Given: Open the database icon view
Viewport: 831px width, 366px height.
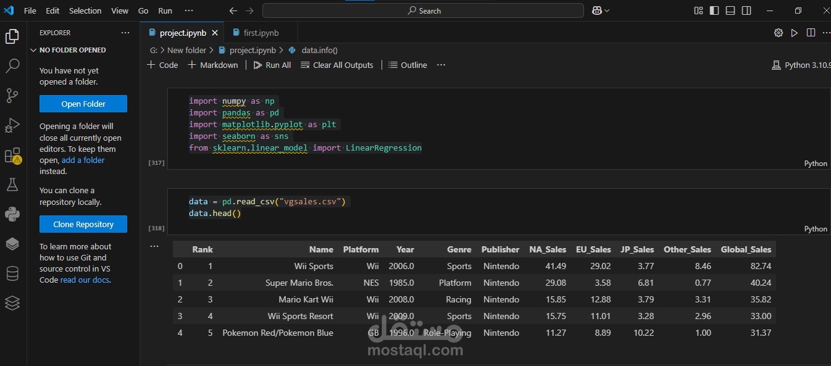Looking at the screenshot, I should (12, 273).
